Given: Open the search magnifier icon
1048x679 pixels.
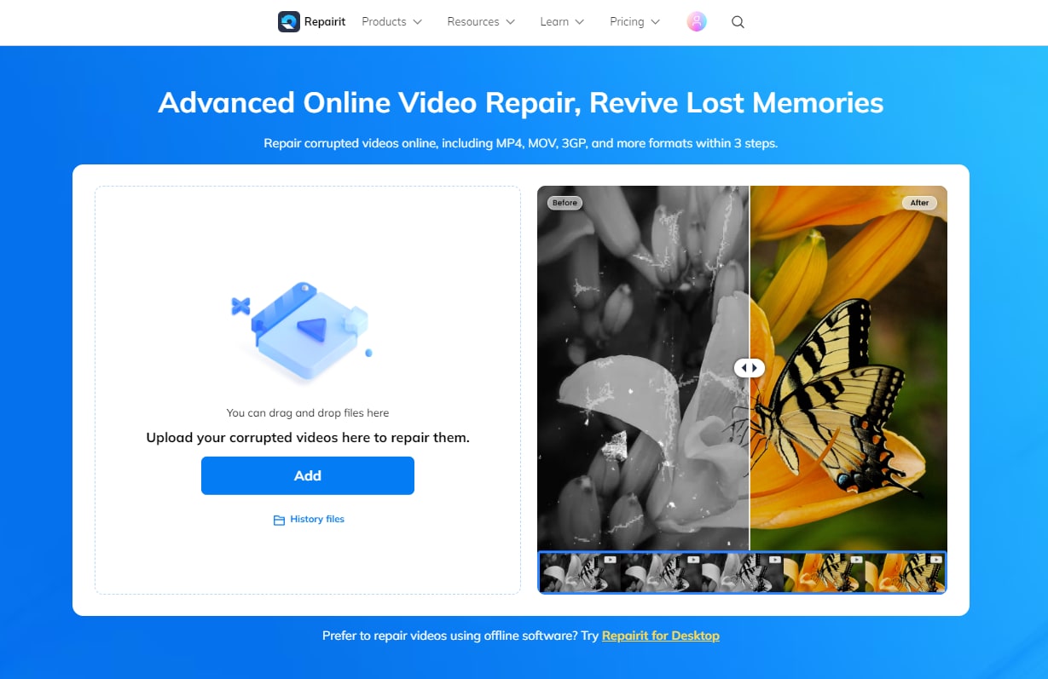Looking at the screenshot, I should tap(738, 22).
